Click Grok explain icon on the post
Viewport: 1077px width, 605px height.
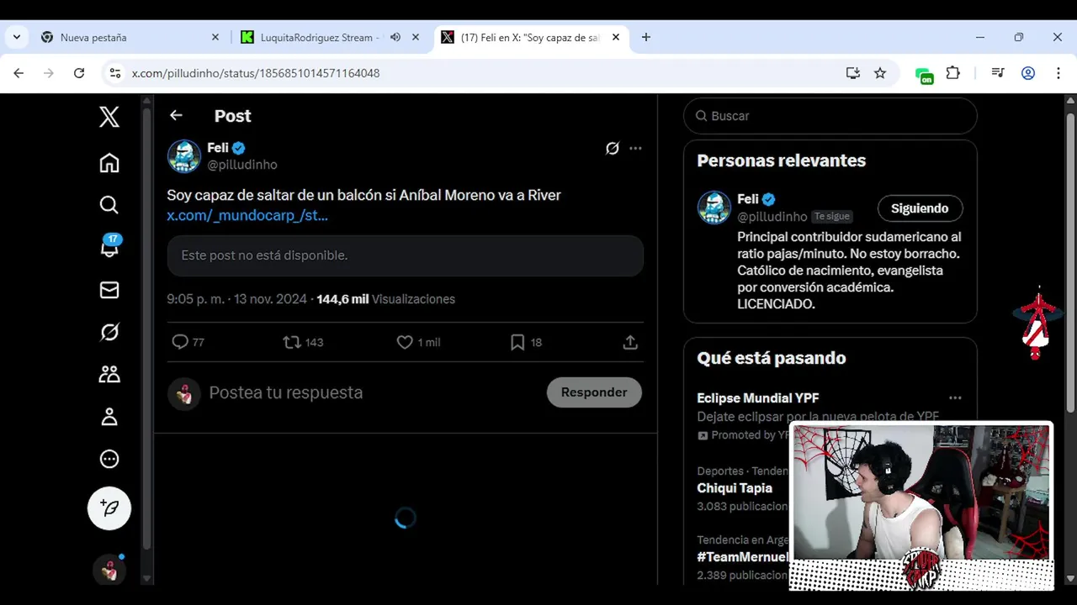613,148
